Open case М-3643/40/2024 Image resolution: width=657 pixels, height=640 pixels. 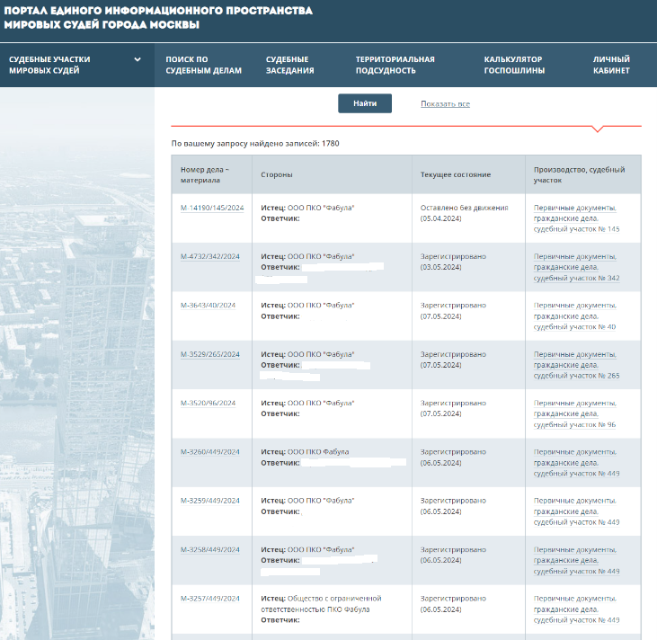(x=208, y=305)
